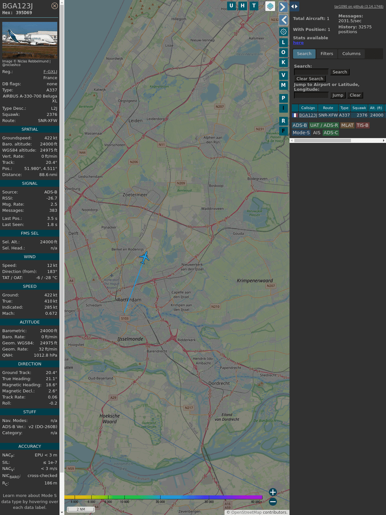Click the right chevron arrow button

(x=283, y=7)
